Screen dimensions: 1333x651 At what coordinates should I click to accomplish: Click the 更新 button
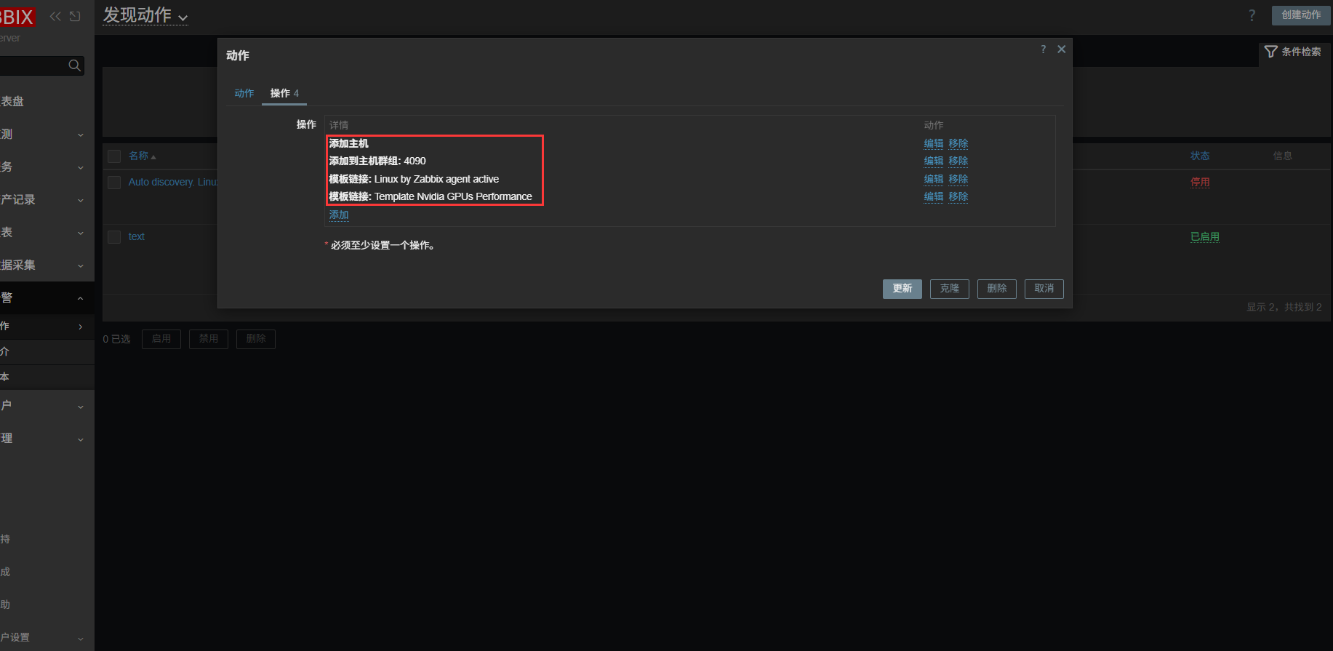pos(902,289)
